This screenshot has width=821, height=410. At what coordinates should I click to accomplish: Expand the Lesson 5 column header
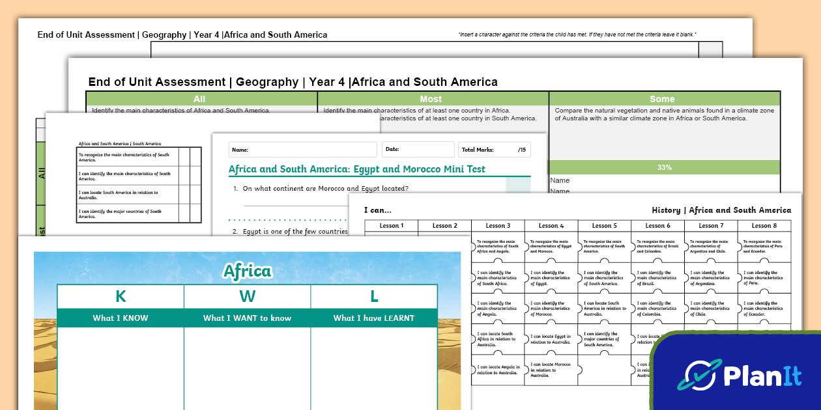pyautogui.click(x=604, y=226)
